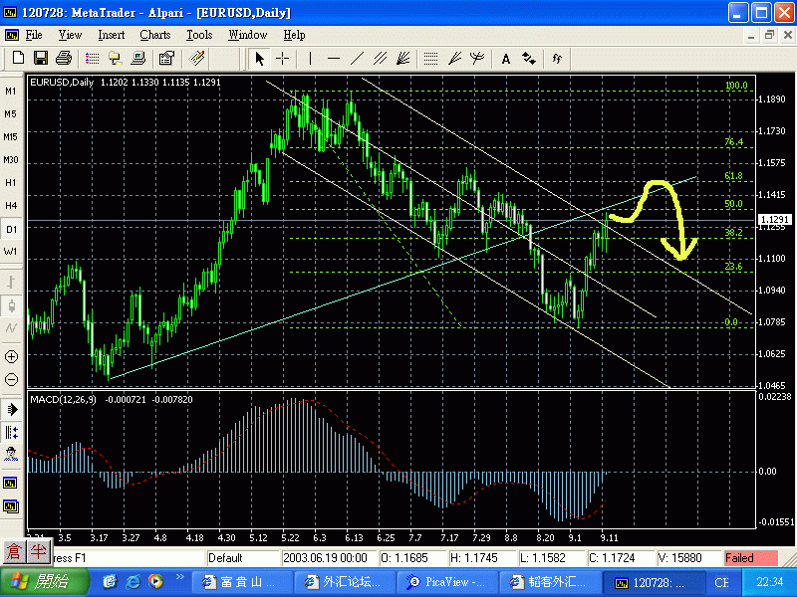Click the MACD(12,26,9) indicator label
This screenshot has height=597, width=797.
pos(63,400)
